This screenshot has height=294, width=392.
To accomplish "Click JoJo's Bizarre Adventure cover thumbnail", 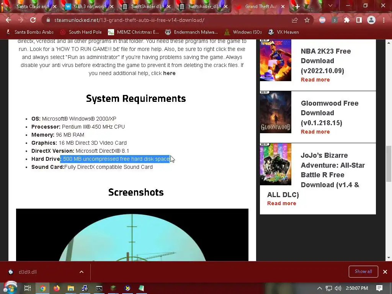I will [x=276, y=164].
